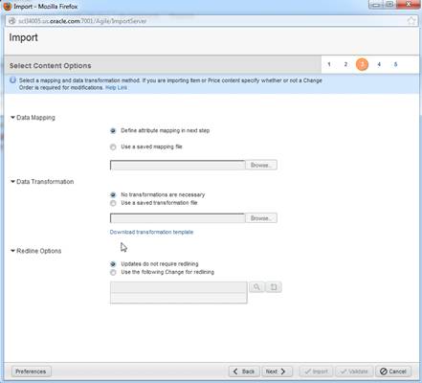Viewport: 422px width, 383px height.
Task: Jump to wizard step 4
Action: click(379, 64)
